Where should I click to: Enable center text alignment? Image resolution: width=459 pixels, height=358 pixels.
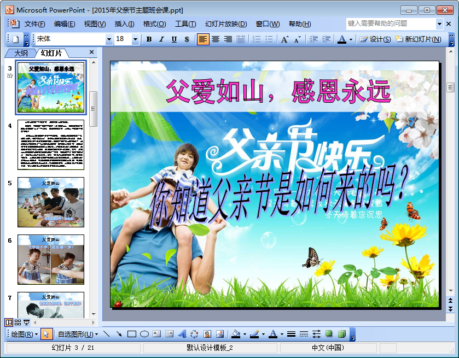point(216,39)
